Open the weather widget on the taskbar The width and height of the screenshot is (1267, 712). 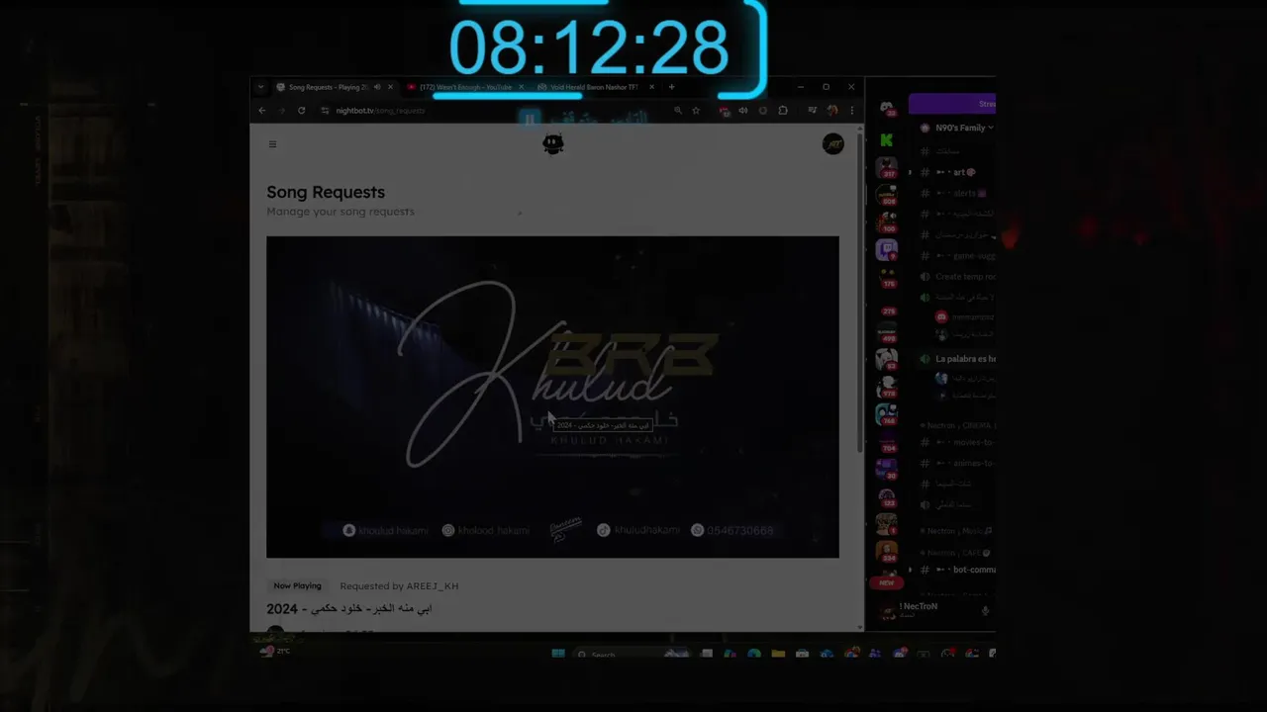275,651
